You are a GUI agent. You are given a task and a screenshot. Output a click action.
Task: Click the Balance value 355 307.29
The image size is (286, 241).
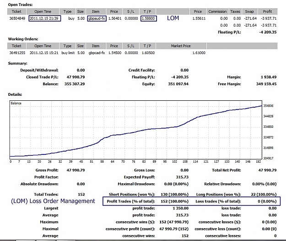coord(75,84)
